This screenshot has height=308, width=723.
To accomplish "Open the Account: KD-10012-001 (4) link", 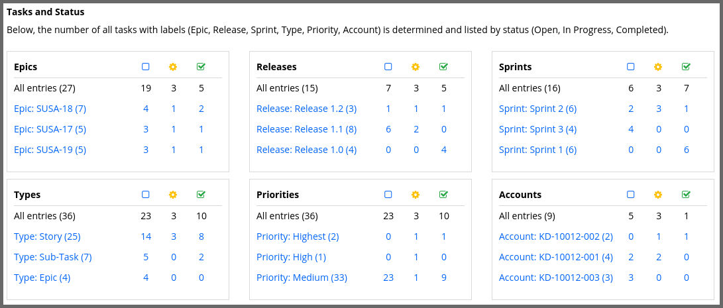I will tap(555, 257).
